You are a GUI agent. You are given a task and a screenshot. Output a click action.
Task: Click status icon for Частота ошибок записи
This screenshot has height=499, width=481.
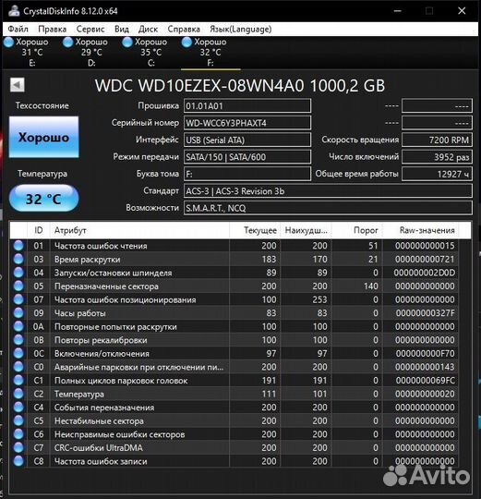18,461
